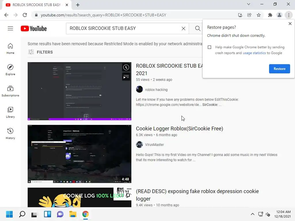
Task: Open Library in the sidebar
Action: pyautogui.click(x=10, y=113)
